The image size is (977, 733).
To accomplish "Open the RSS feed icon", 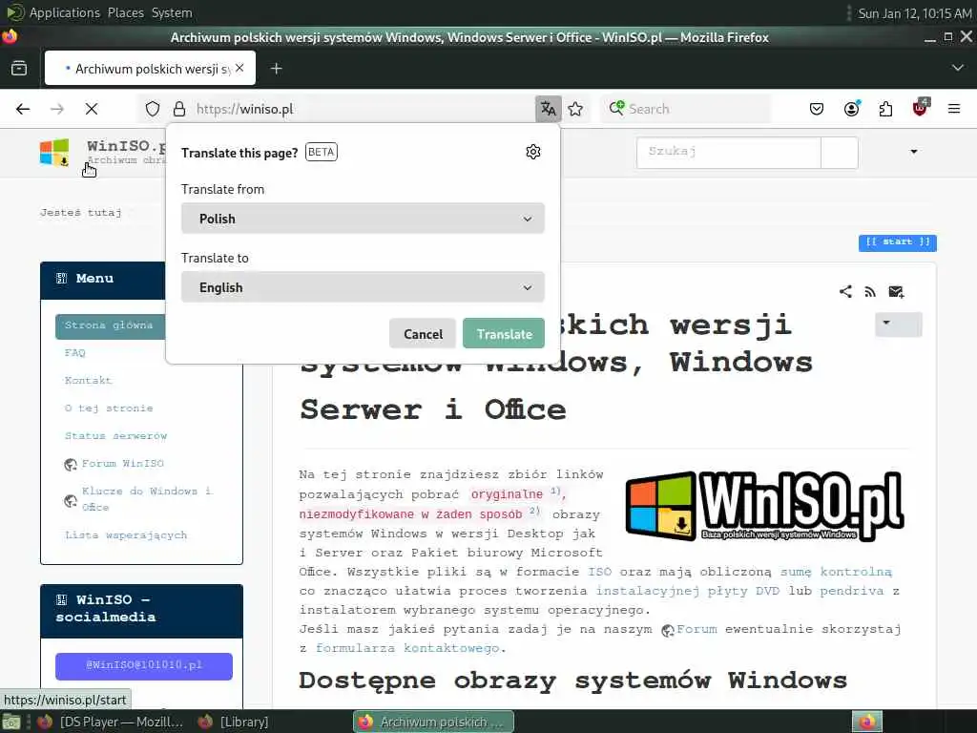I will tap(870, 292).
